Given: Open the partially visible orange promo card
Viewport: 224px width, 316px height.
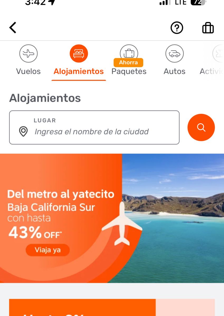Looking at the screenshot, I should 112,307.
